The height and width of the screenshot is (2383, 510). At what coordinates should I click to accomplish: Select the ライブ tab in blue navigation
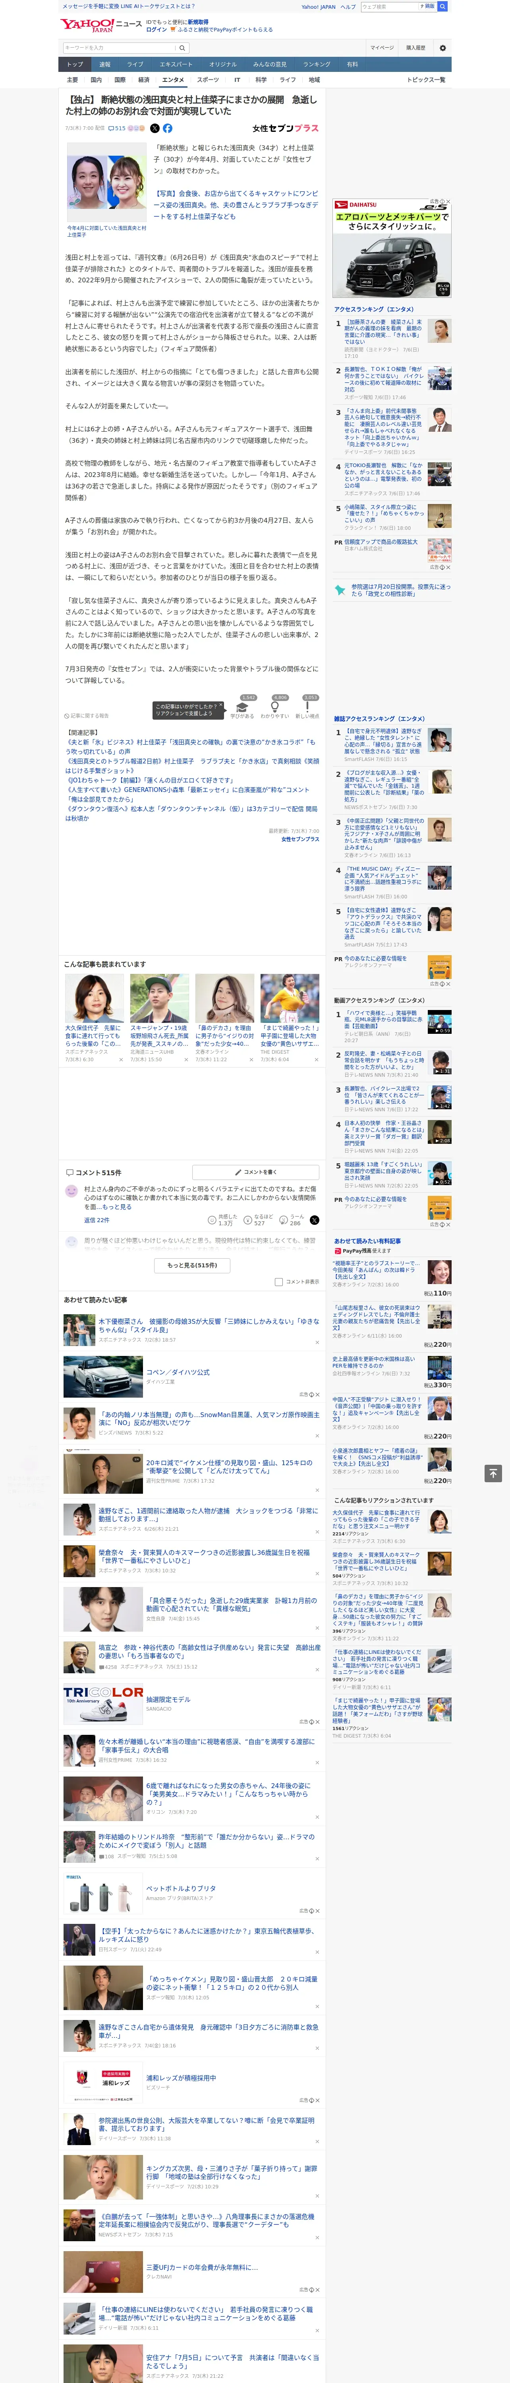135,65
